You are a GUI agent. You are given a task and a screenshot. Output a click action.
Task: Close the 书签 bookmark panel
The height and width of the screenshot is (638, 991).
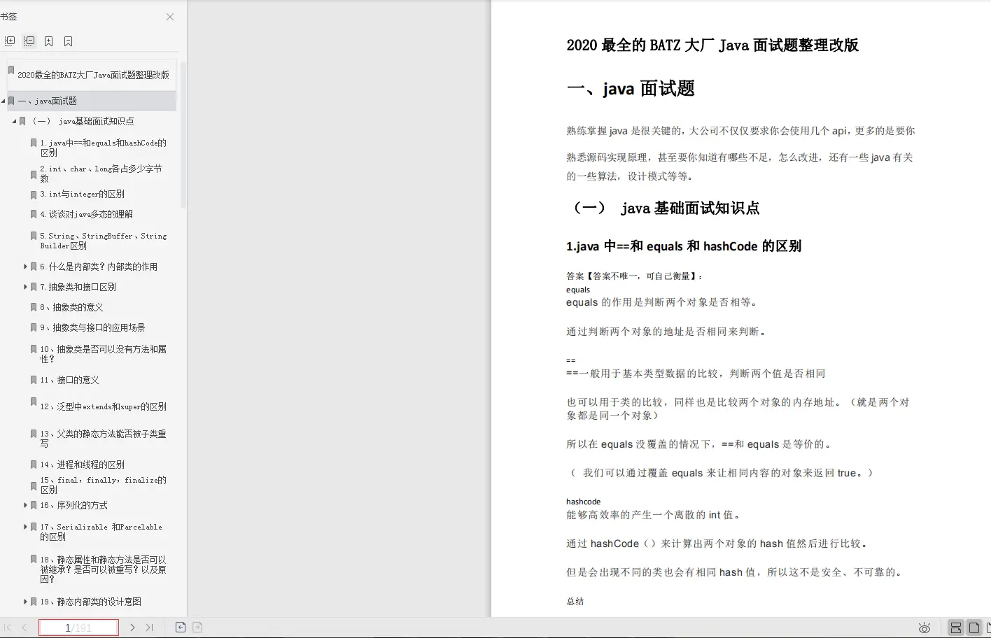point(170,17)
